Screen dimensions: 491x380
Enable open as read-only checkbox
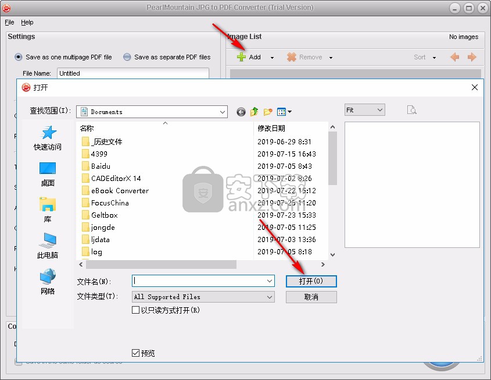tap(136, 310)
